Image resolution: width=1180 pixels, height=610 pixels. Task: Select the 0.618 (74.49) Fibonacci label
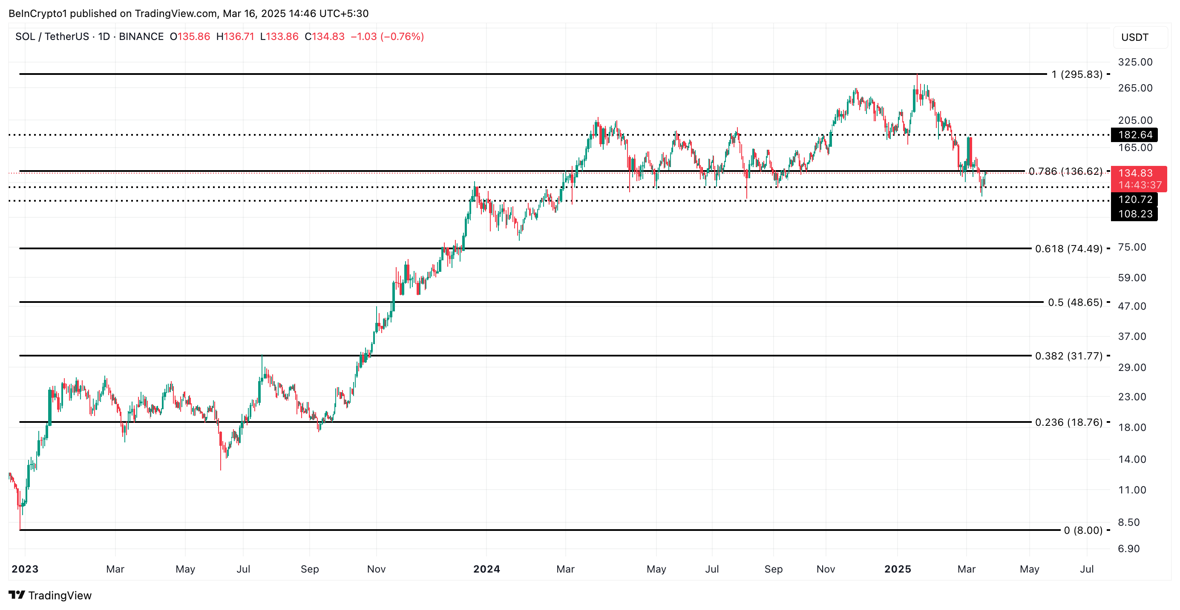pyautogui.click(x=1068, y=249)
